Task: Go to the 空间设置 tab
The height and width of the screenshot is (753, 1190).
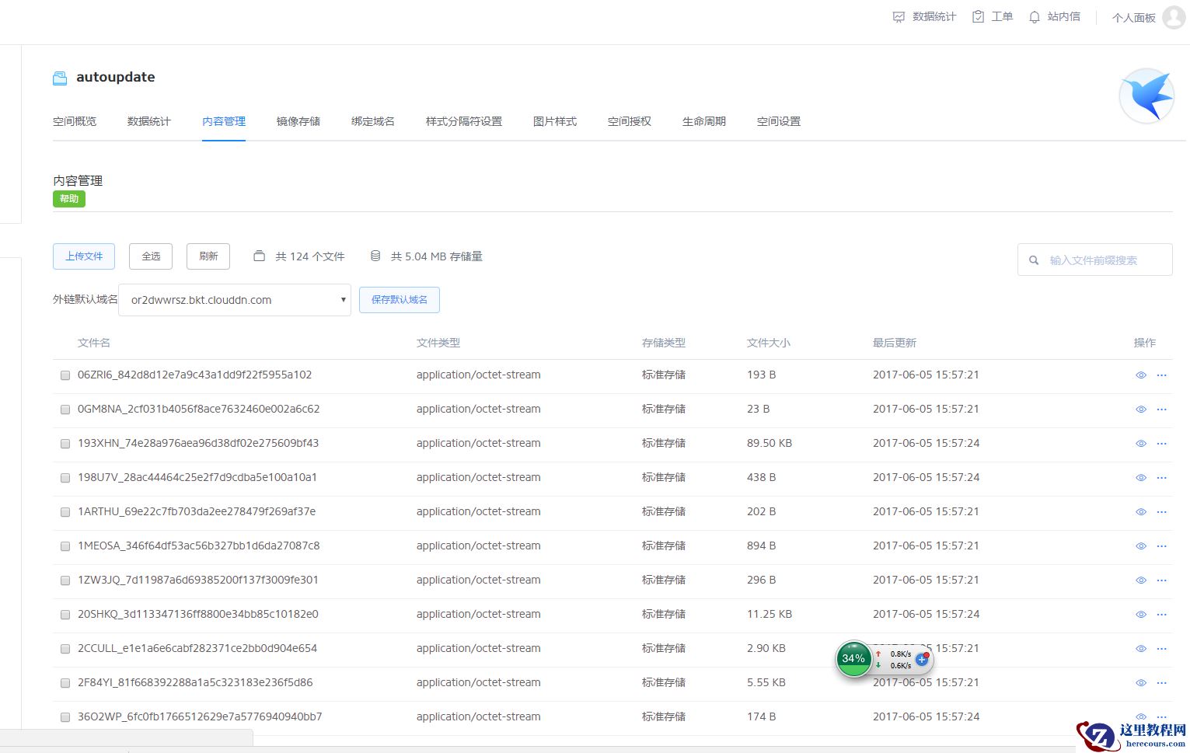Action: tap(778, 121)
